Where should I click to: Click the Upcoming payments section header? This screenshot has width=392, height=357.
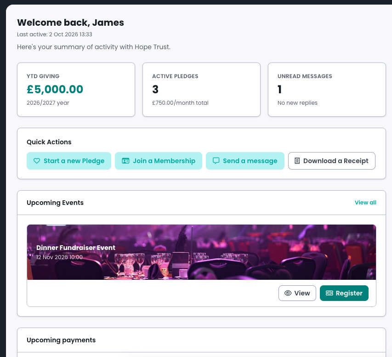tap(61, 340)
